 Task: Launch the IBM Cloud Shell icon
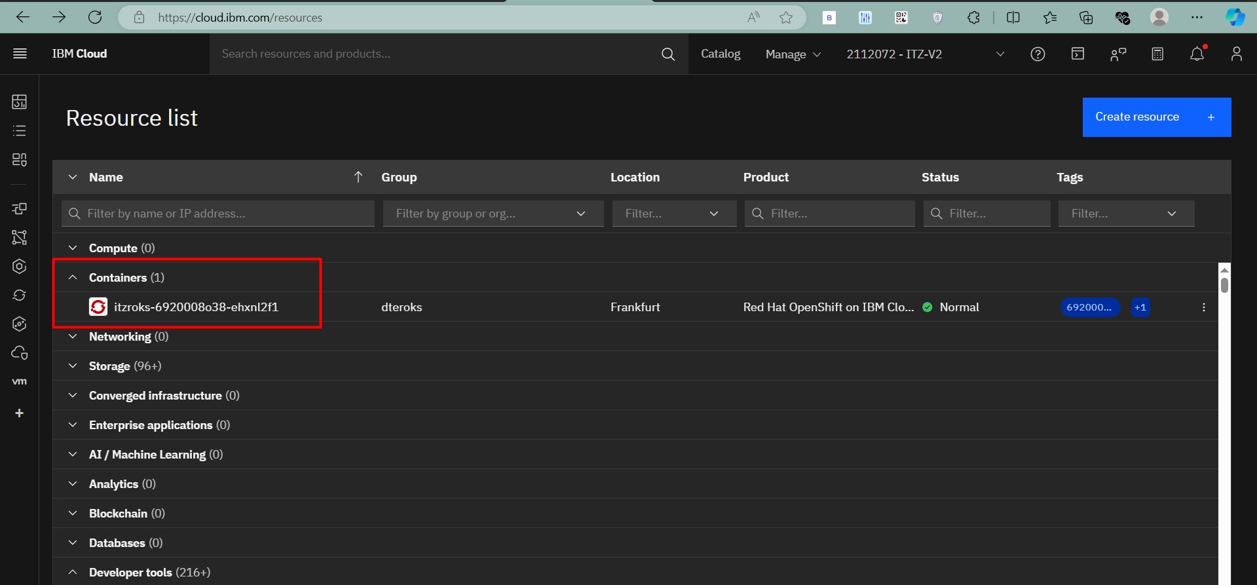click(x=1078, y=54)
